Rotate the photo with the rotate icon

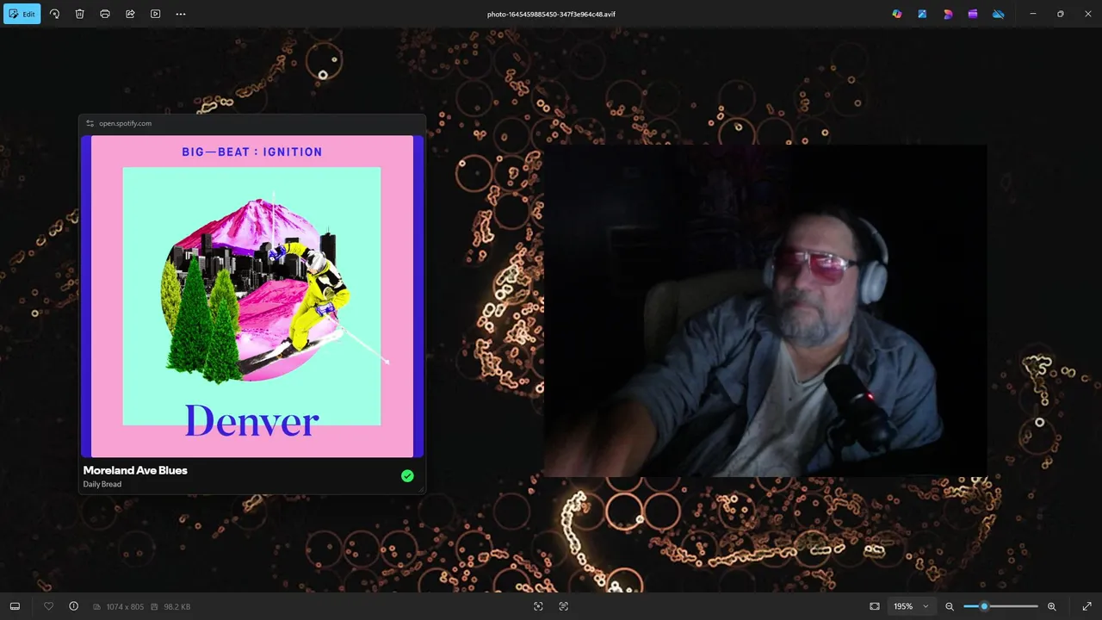coord(54,14)
